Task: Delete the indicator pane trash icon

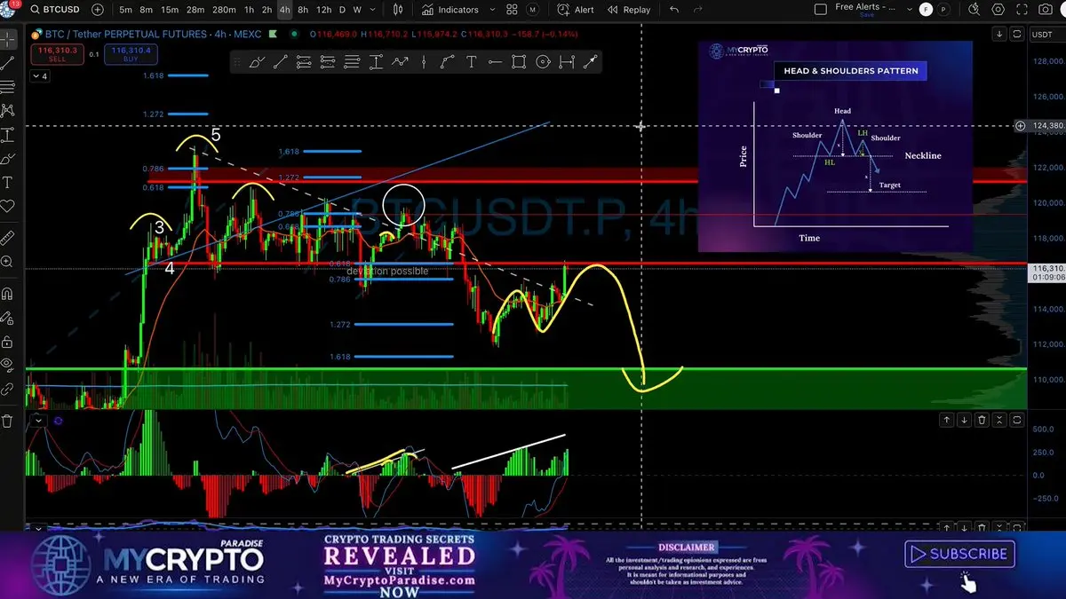Action: point(982,420)
